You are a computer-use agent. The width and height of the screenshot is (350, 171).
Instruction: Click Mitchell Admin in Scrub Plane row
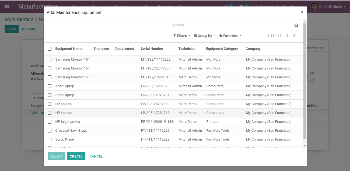click(x=190, y=139)
